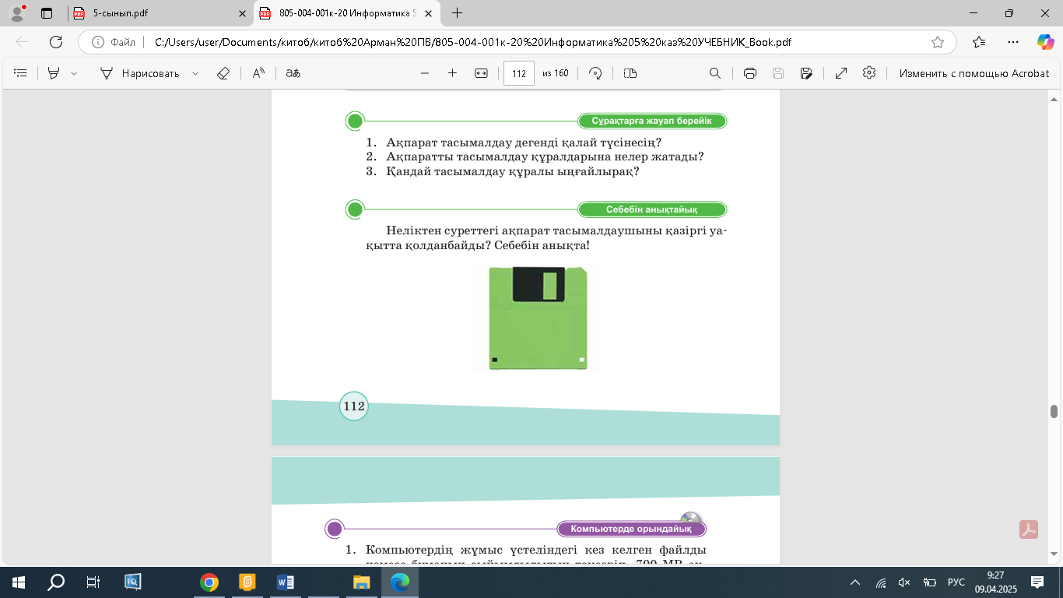1063x598 pixels.
Task: Open the Windows notification center
Action: pyautogui.click(x=1037, y=582)
